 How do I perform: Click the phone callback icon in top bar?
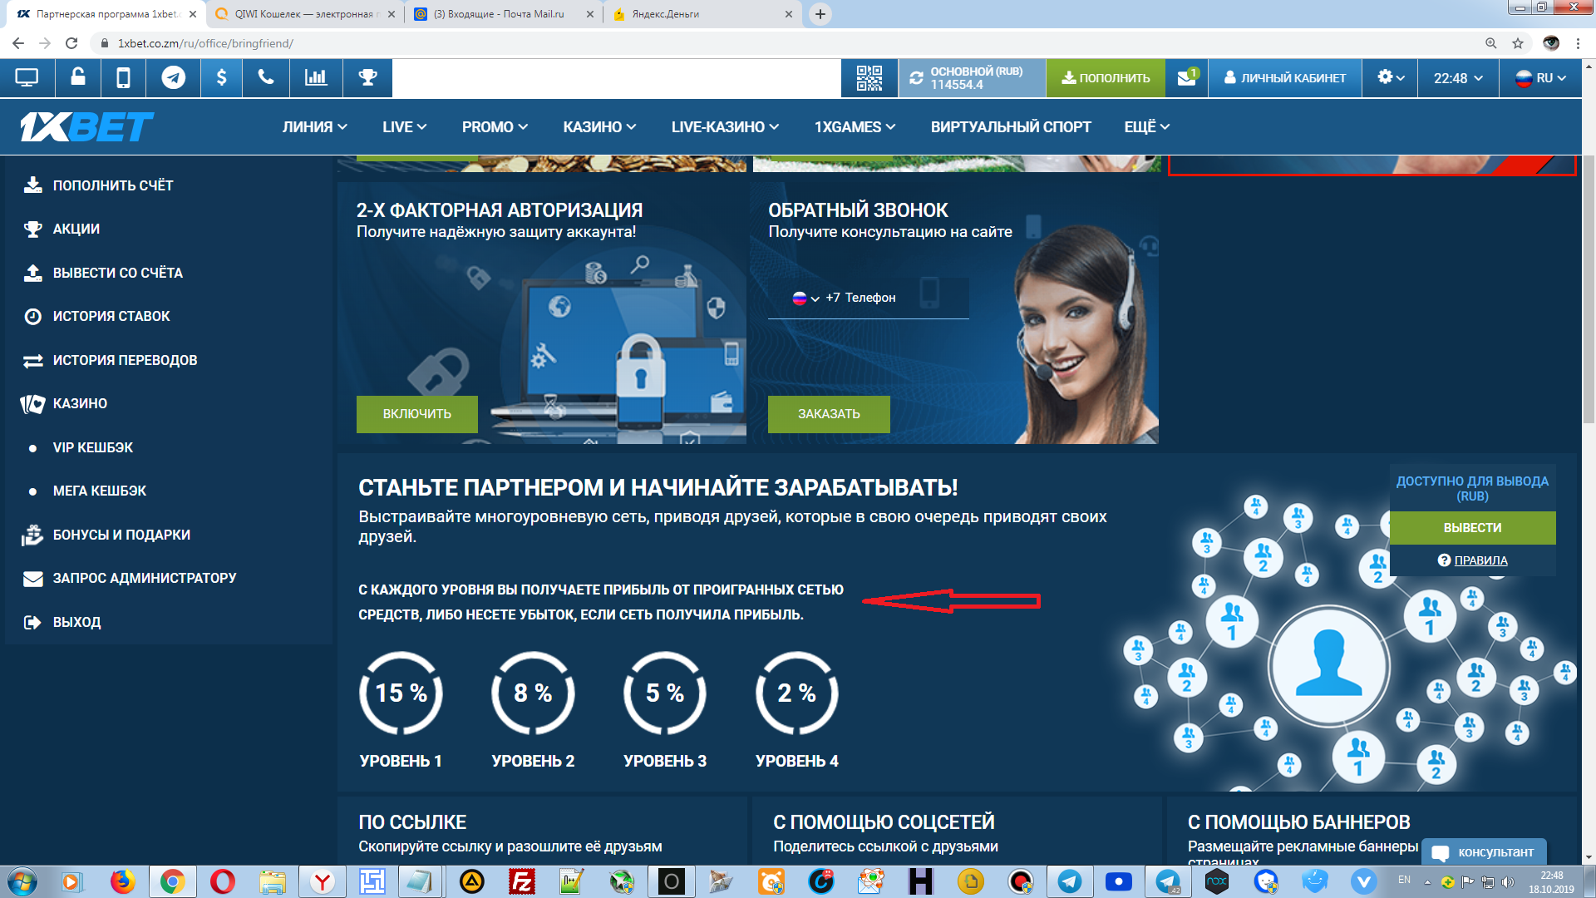266,78
